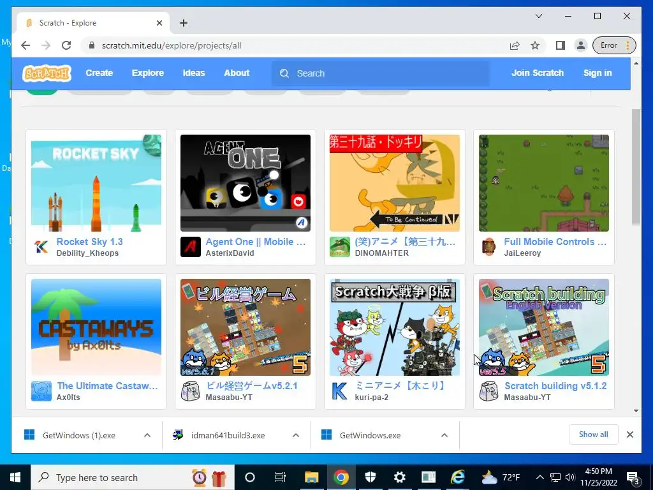Go back with the browser back arrow
Screen dimensions: 653x490
(x=26, y=45)
